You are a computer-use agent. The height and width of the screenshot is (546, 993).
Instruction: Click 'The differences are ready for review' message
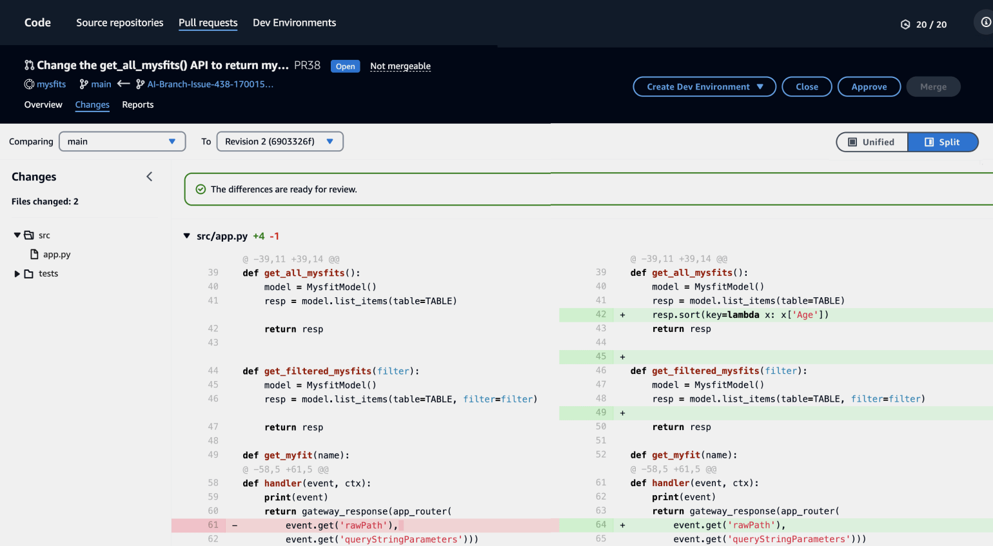pyautogui.click(x=284, y=190)
